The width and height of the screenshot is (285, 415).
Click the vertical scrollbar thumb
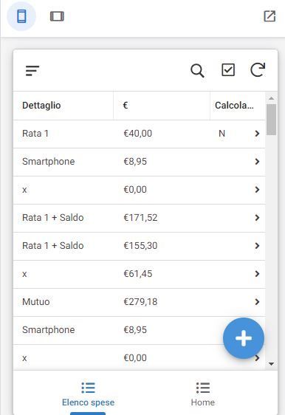point(271,120)
